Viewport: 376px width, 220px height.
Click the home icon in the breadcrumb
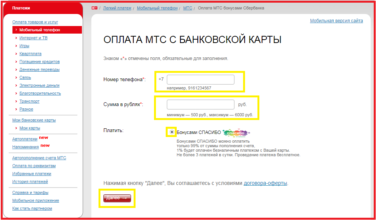(94, 8)
